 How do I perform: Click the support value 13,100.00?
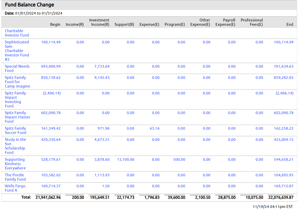[x=126, y=159]
